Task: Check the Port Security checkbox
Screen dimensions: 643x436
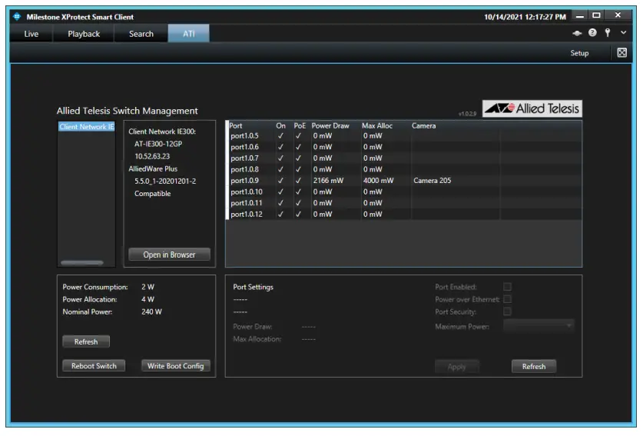Action: pyautogui.click(x=507, y=311)
